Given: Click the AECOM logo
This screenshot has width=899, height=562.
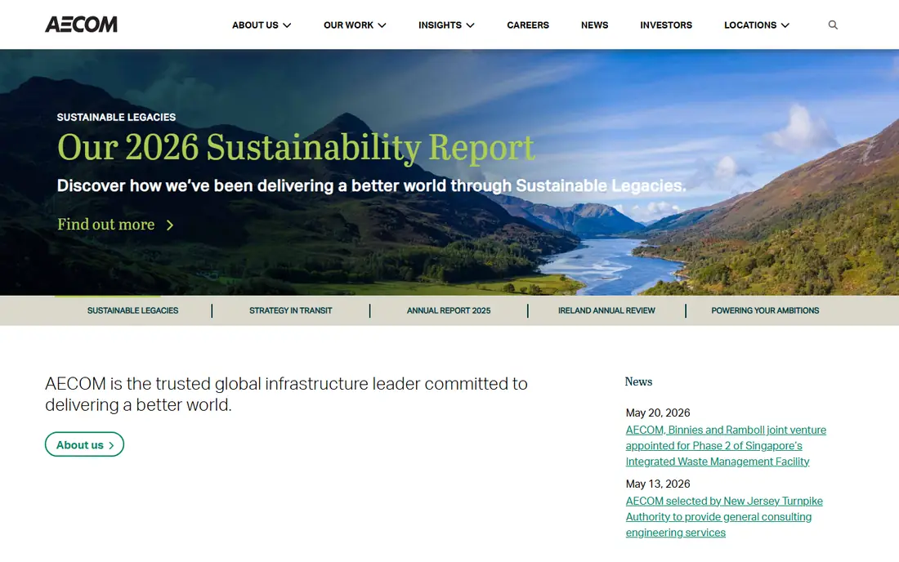Looking at the screenshot, I should coord(81,25).
